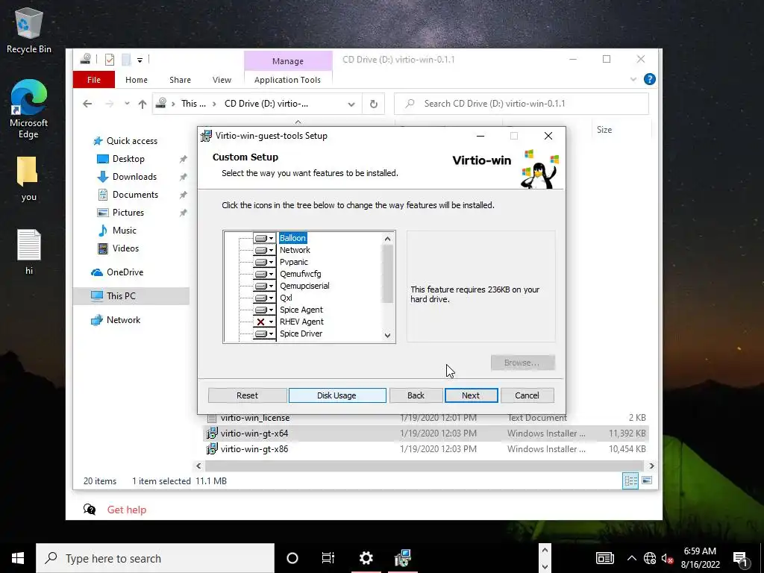The width and height of the screenshot is (764, 573).
Task: Open the Qemufwcfg feature install dropdown
Action: click(264, 274)
